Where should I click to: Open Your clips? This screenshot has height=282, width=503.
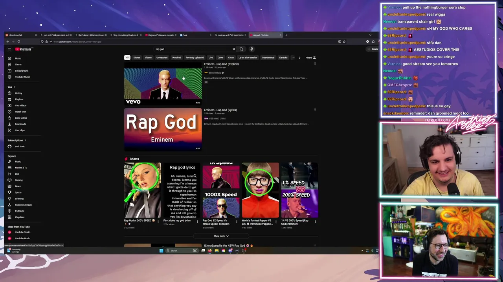click(x=20, y=130)
